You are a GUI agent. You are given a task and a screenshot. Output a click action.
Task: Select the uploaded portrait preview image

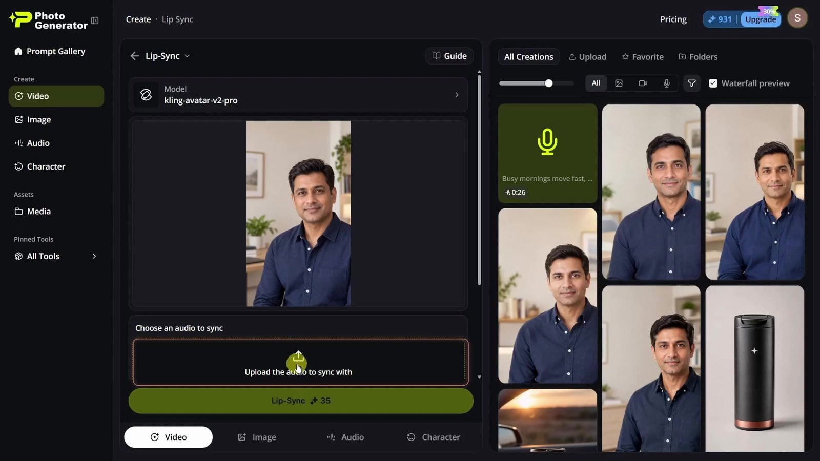click(298, 214)
